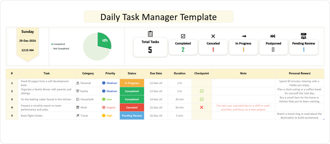Click the Urgent priority label
Screen dimensions: 330x144
pyautogui.click(x=111, y=107)
